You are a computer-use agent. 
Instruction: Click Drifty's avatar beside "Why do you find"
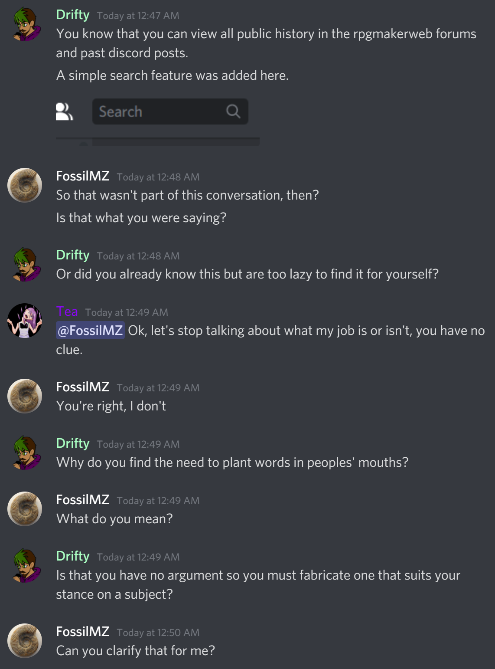25,453
